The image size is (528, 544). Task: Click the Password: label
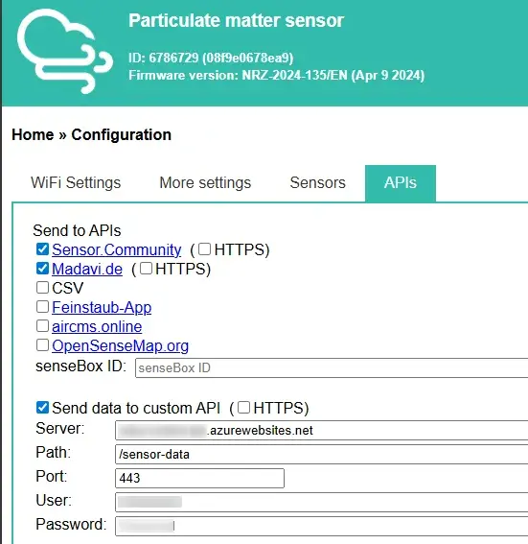(71, 524)
